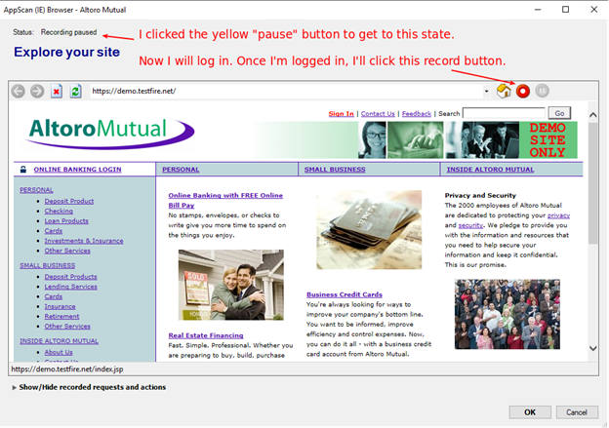Open the URL address dropdown arrow

click(x=486, y=91)
